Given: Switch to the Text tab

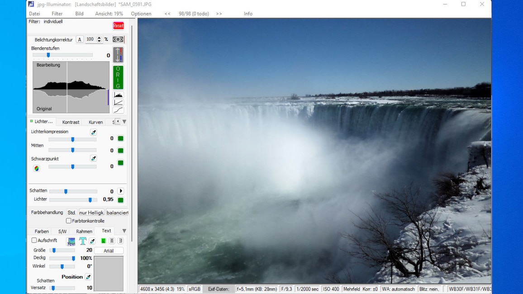Looking at the screenshot, I should (106, 231).
